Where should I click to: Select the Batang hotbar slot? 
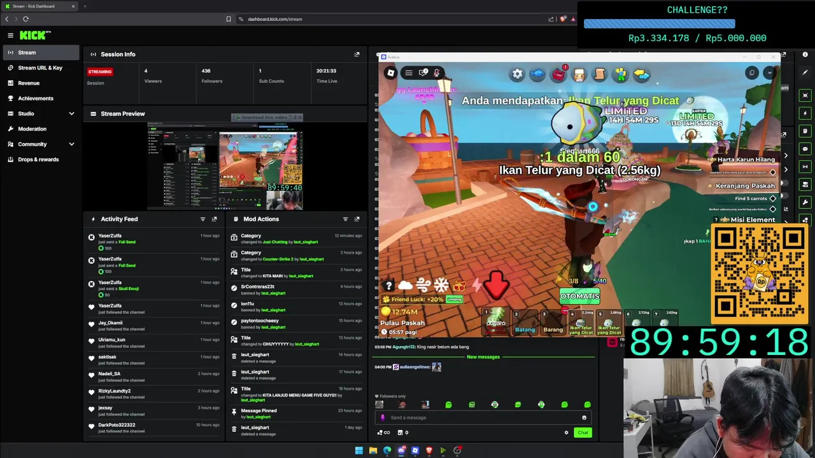click(525, 323)
